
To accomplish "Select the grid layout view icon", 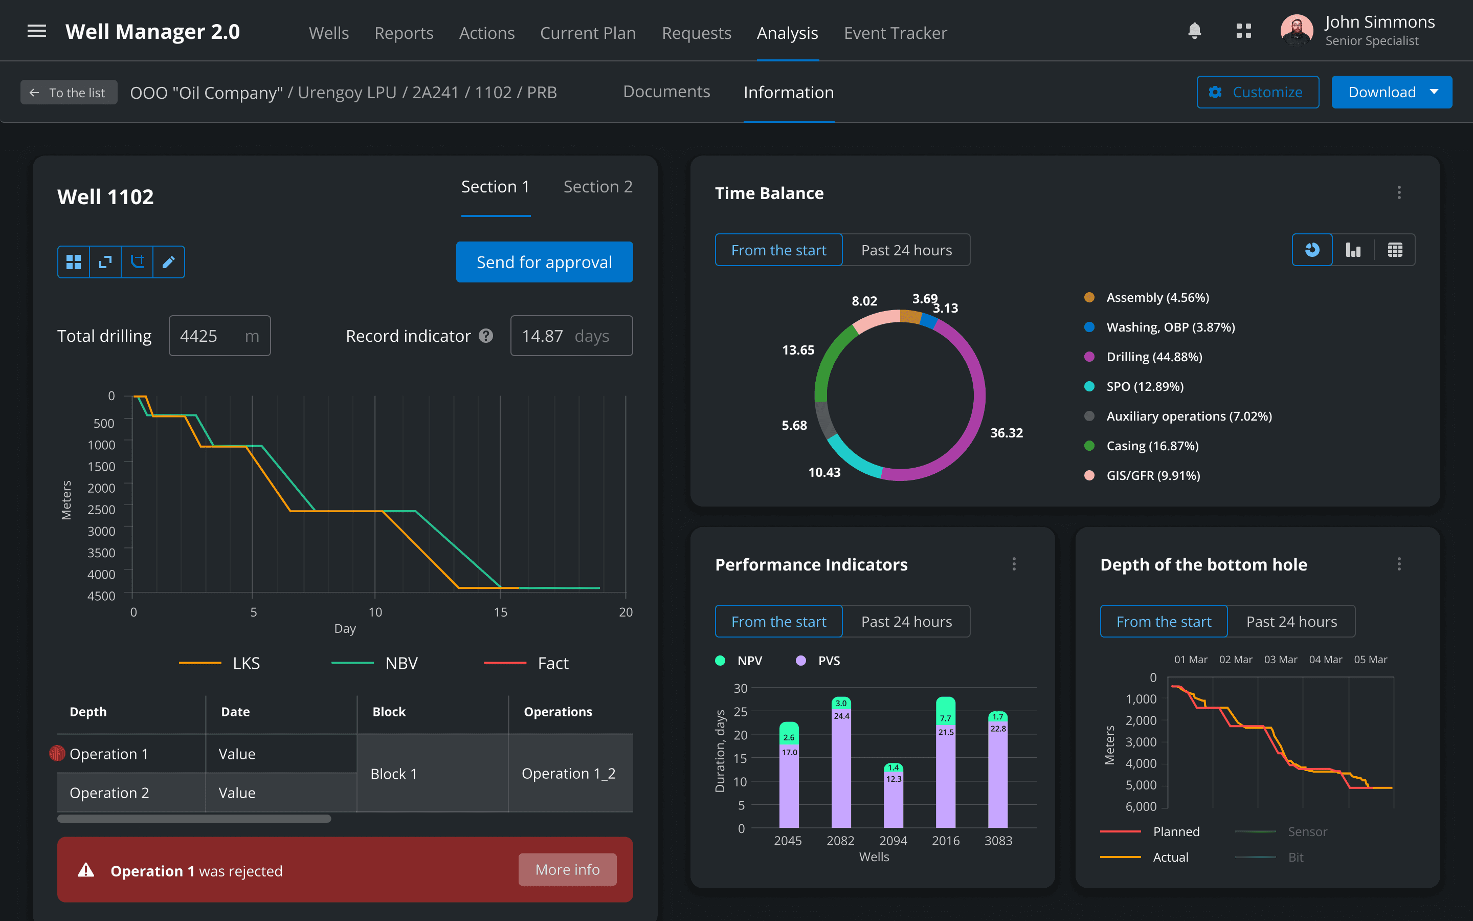I will [74, 262].
